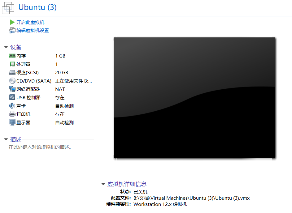Select the memory (内存) chip icon

[x=12, y=56]
